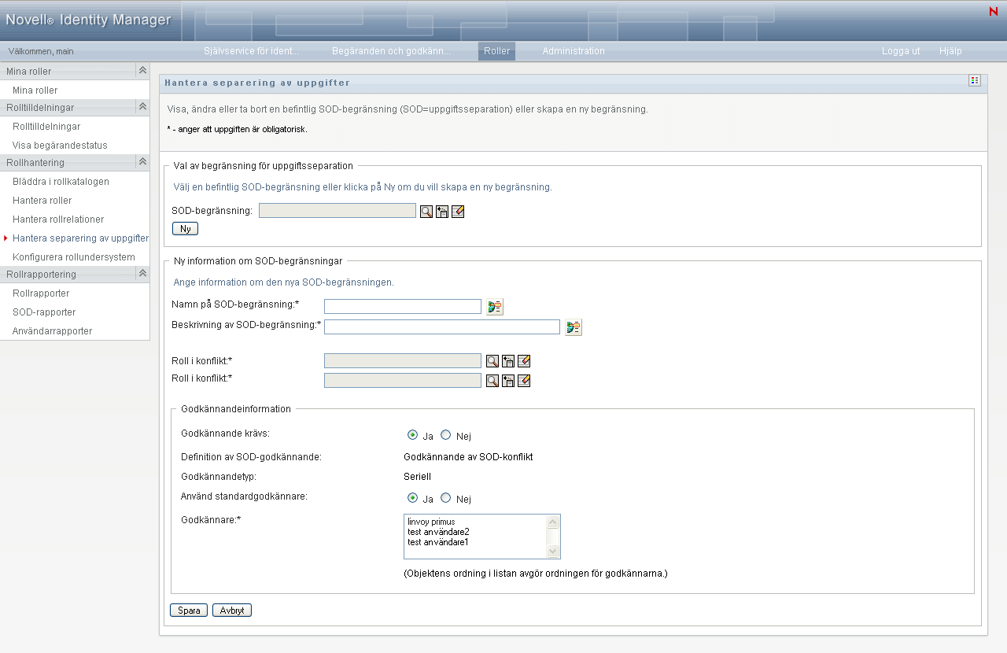Open localization icon for Namn på SOD-begränsning
This screenshot has width=1007, height=653.
(x=494, y=307)
